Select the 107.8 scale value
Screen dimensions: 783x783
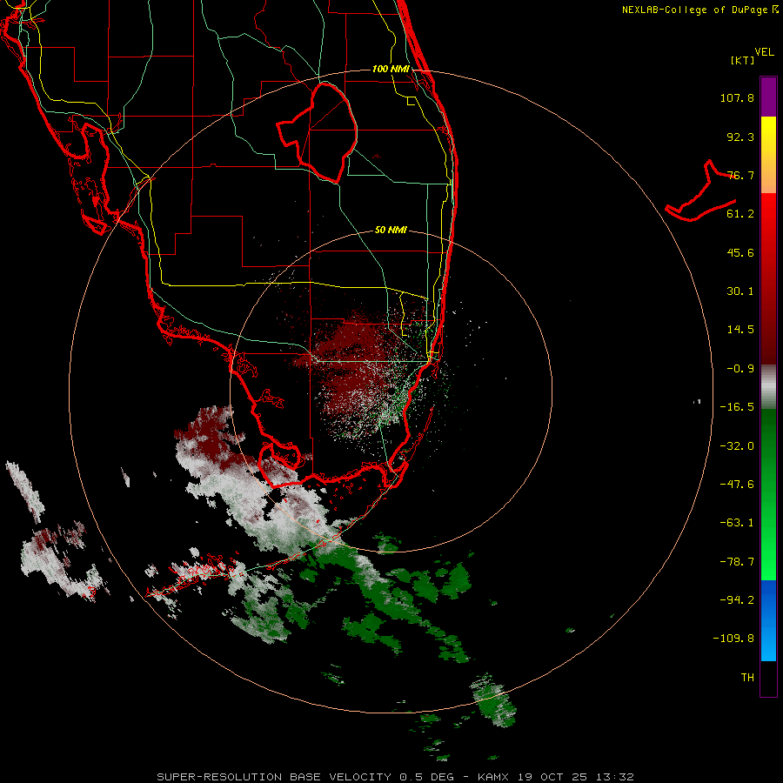point(737,97)
